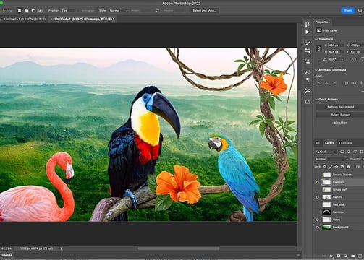Viewport: 364px width, 260px height.
Task: Open the Clone Source stamp icon in the dock
Action: (308, 61)
